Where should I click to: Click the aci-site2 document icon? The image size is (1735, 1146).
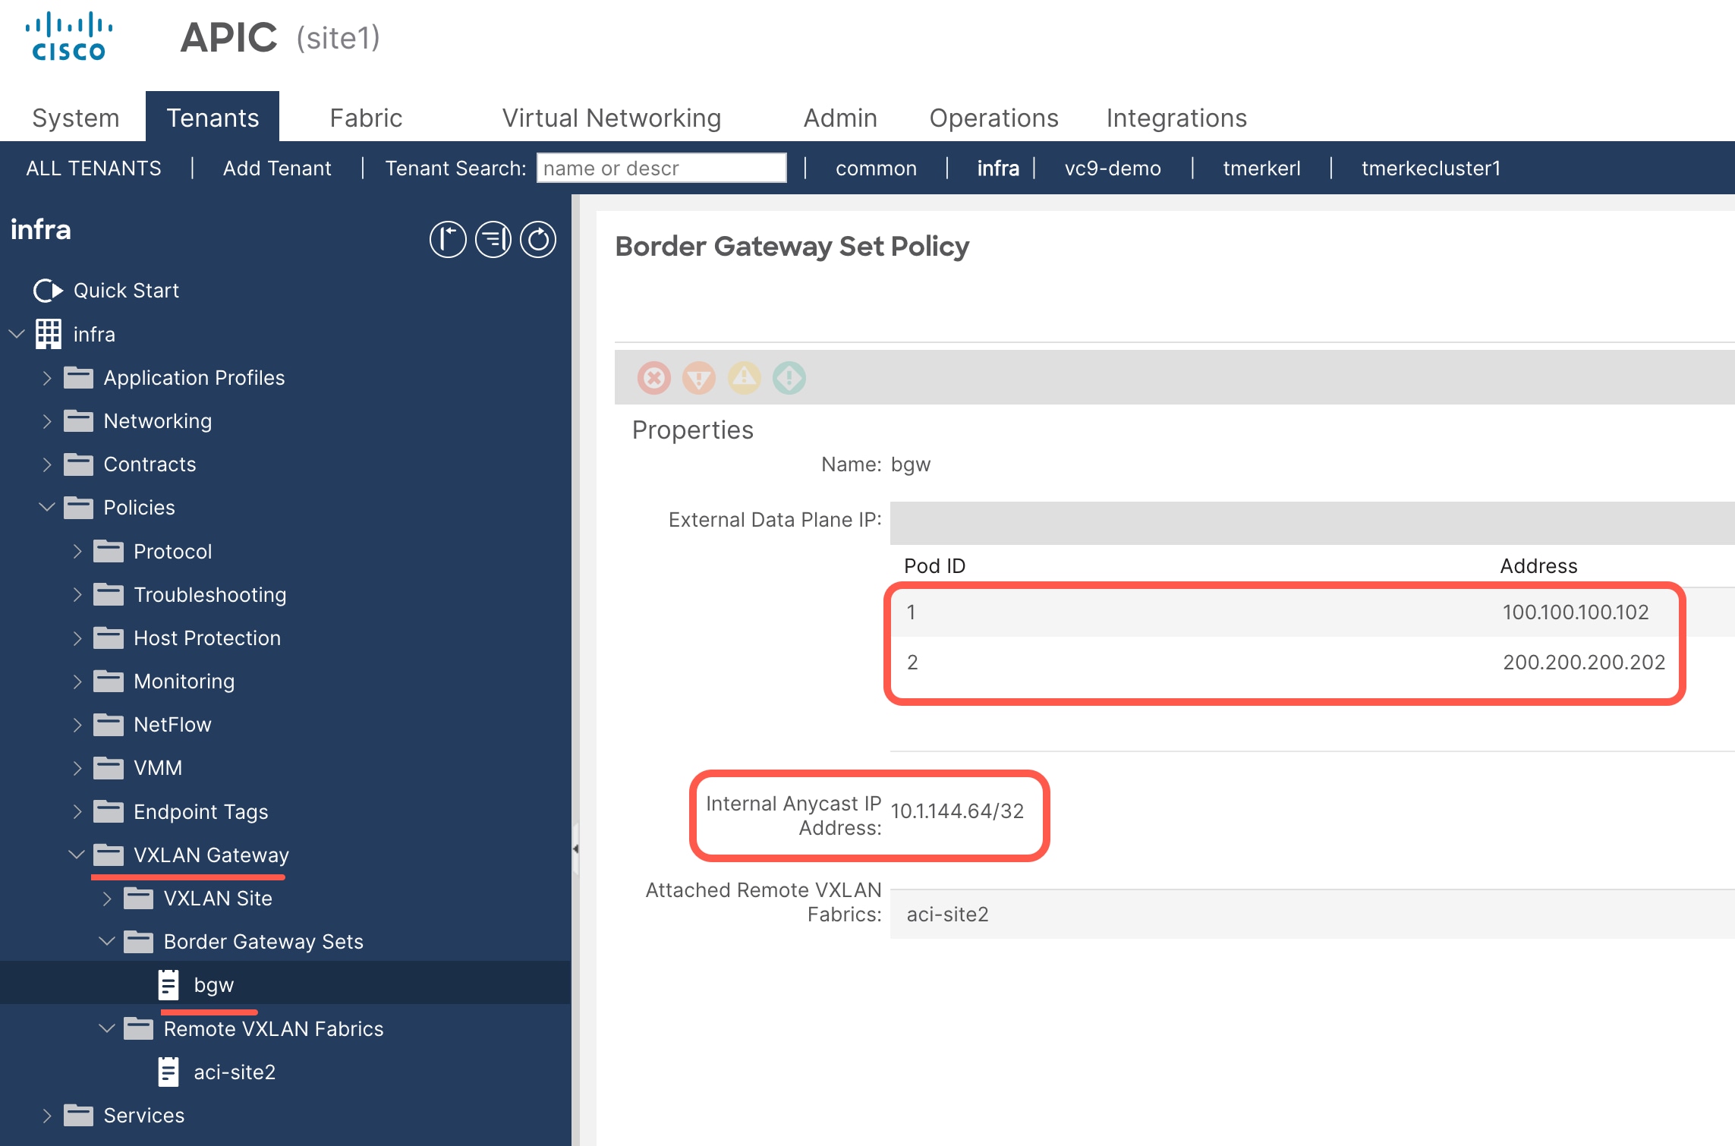168,1072
